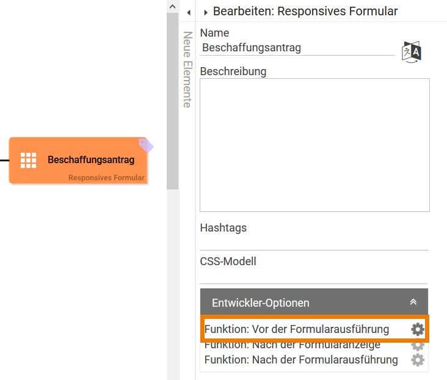Click the grid icon on the Beschaffungsantrag node
This screenshot has height=380, width=447.
pos(29,160)
